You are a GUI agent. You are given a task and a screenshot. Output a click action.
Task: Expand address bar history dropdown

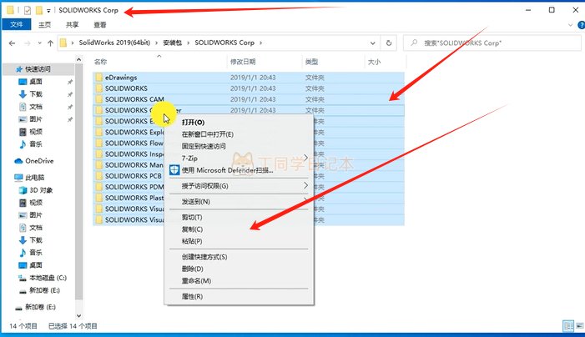pos(372,43)
